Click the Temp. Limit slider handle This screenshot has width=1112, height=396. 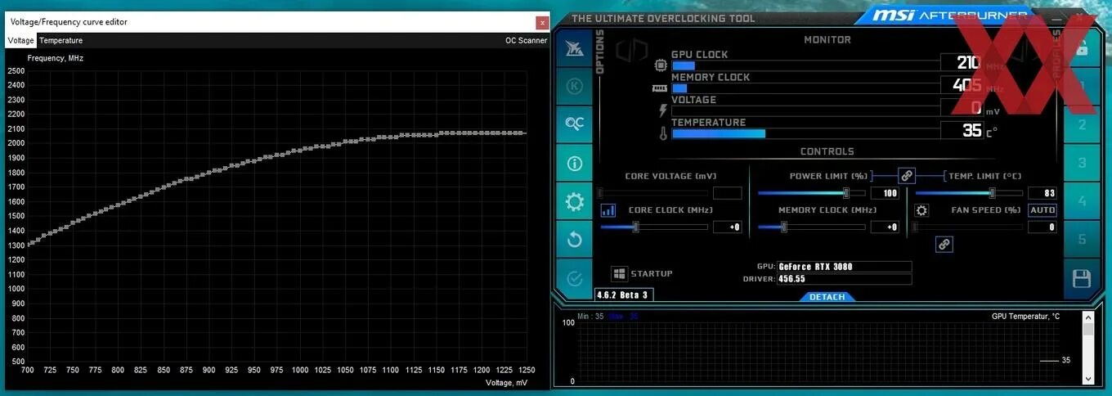click(992, 193)
